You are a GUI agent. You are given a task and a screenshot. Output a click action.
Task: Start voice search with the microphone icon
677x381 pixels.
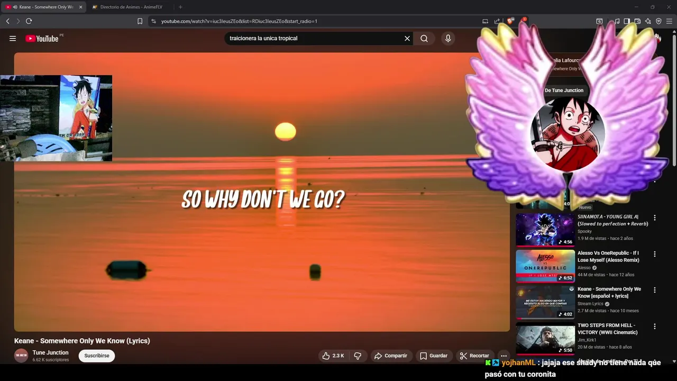click(x=448, y=38)
